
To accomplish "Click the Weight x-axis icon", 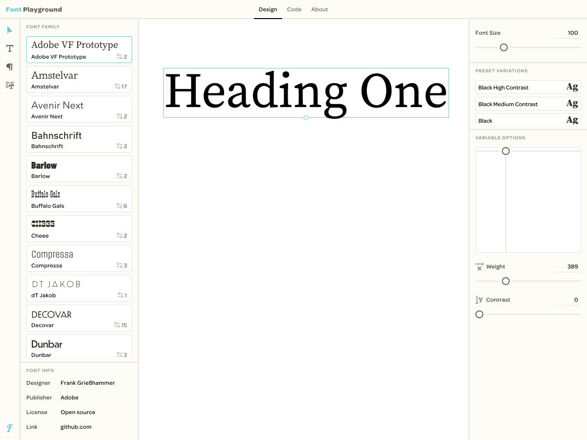I will tap(479, 266).
